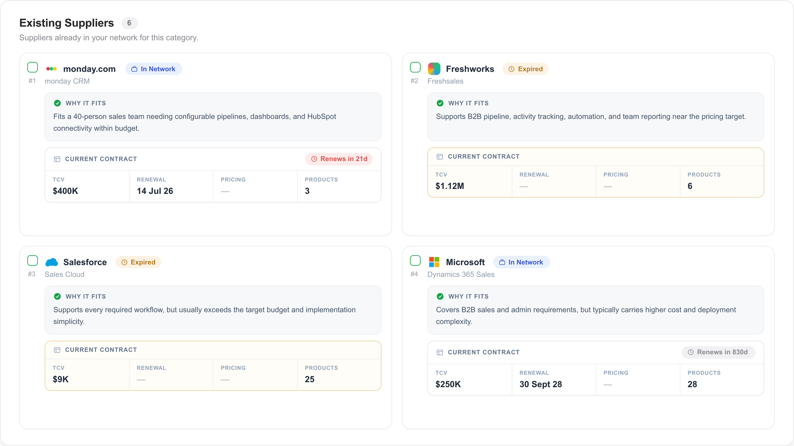Image resolution: width=794 pixels, height=446 pixels.
Task: Select the monday.com supplier checkbox
Action: pyautogui.click(x=33, y=67)
